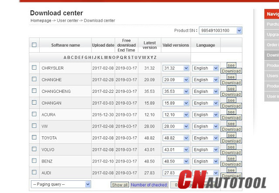Open CHANGAN version dropdown 15.89

176,103
